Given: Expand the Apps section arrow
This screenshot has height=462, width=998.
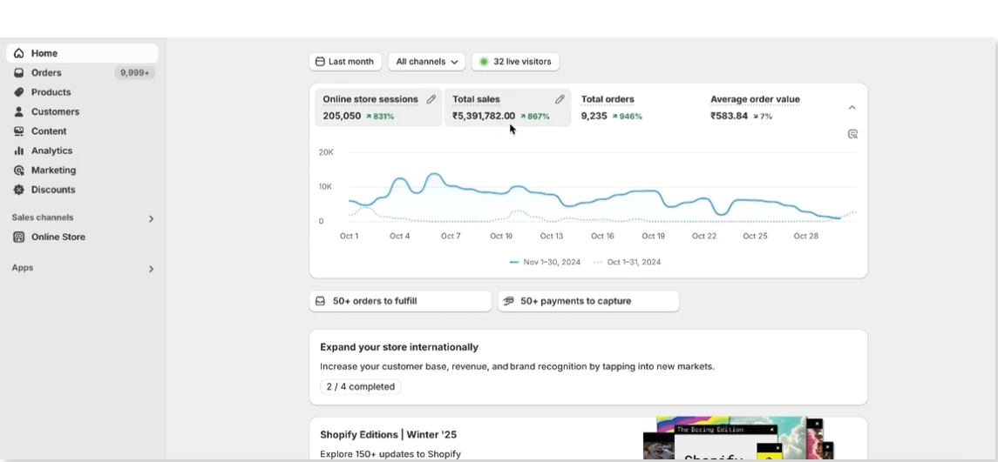Looking at the screenshot, I should (151, 269).
